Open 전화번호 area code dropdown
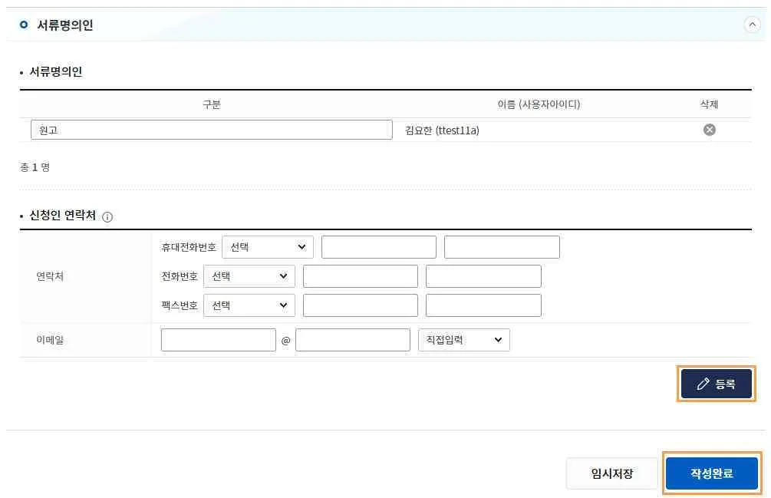This screenshot has height=498, width=771. (249, 276)
